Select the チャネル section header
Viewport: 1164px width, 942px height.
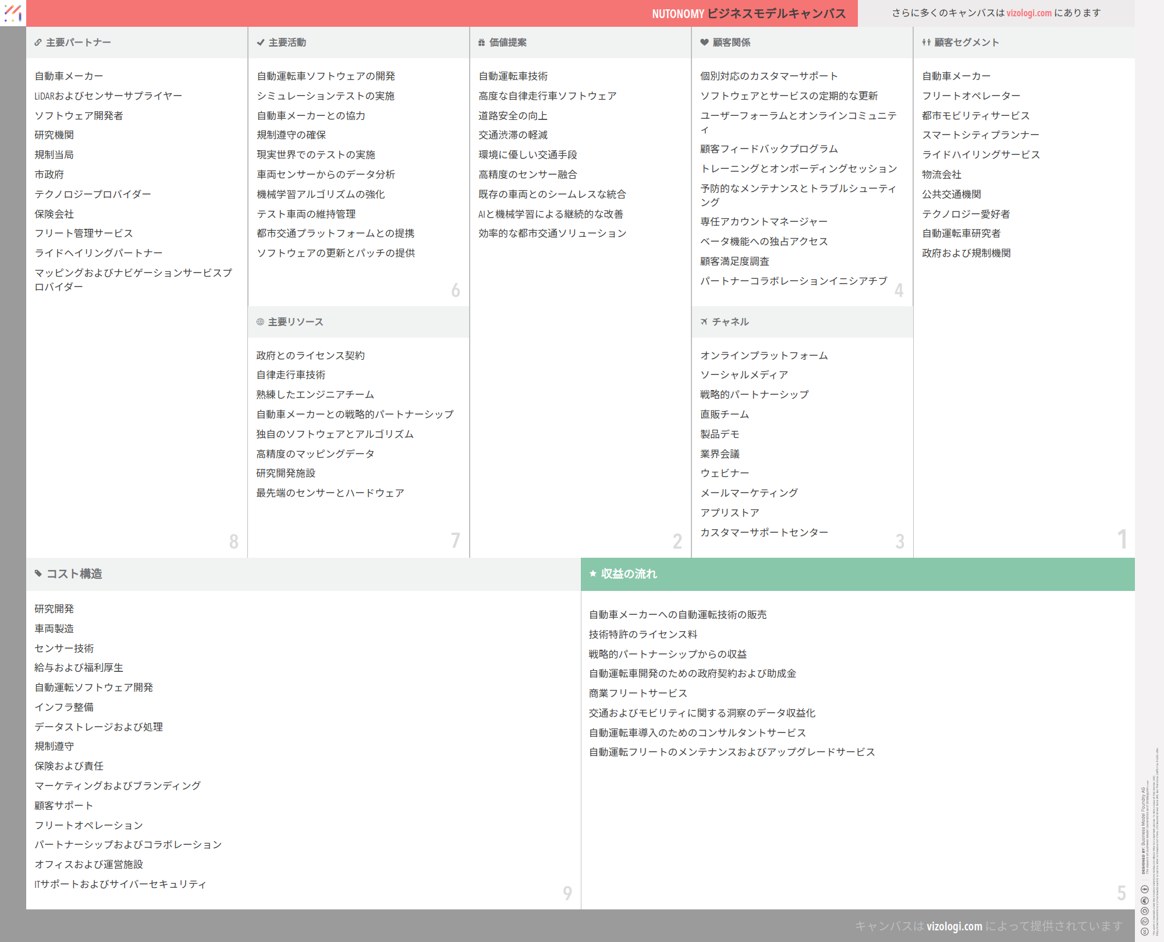(x=730, y=322)
